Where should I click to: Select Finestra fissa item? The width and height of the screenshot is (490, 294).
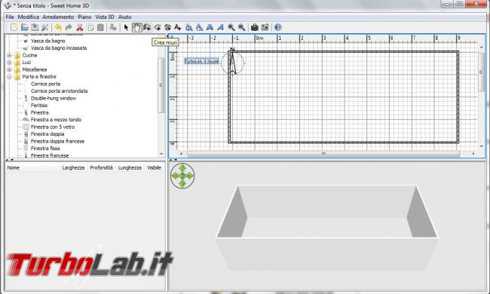click(45, 149)
